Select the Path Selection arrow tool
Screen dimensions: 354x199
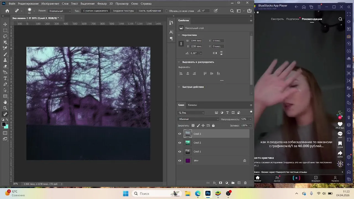pos(5,90)
